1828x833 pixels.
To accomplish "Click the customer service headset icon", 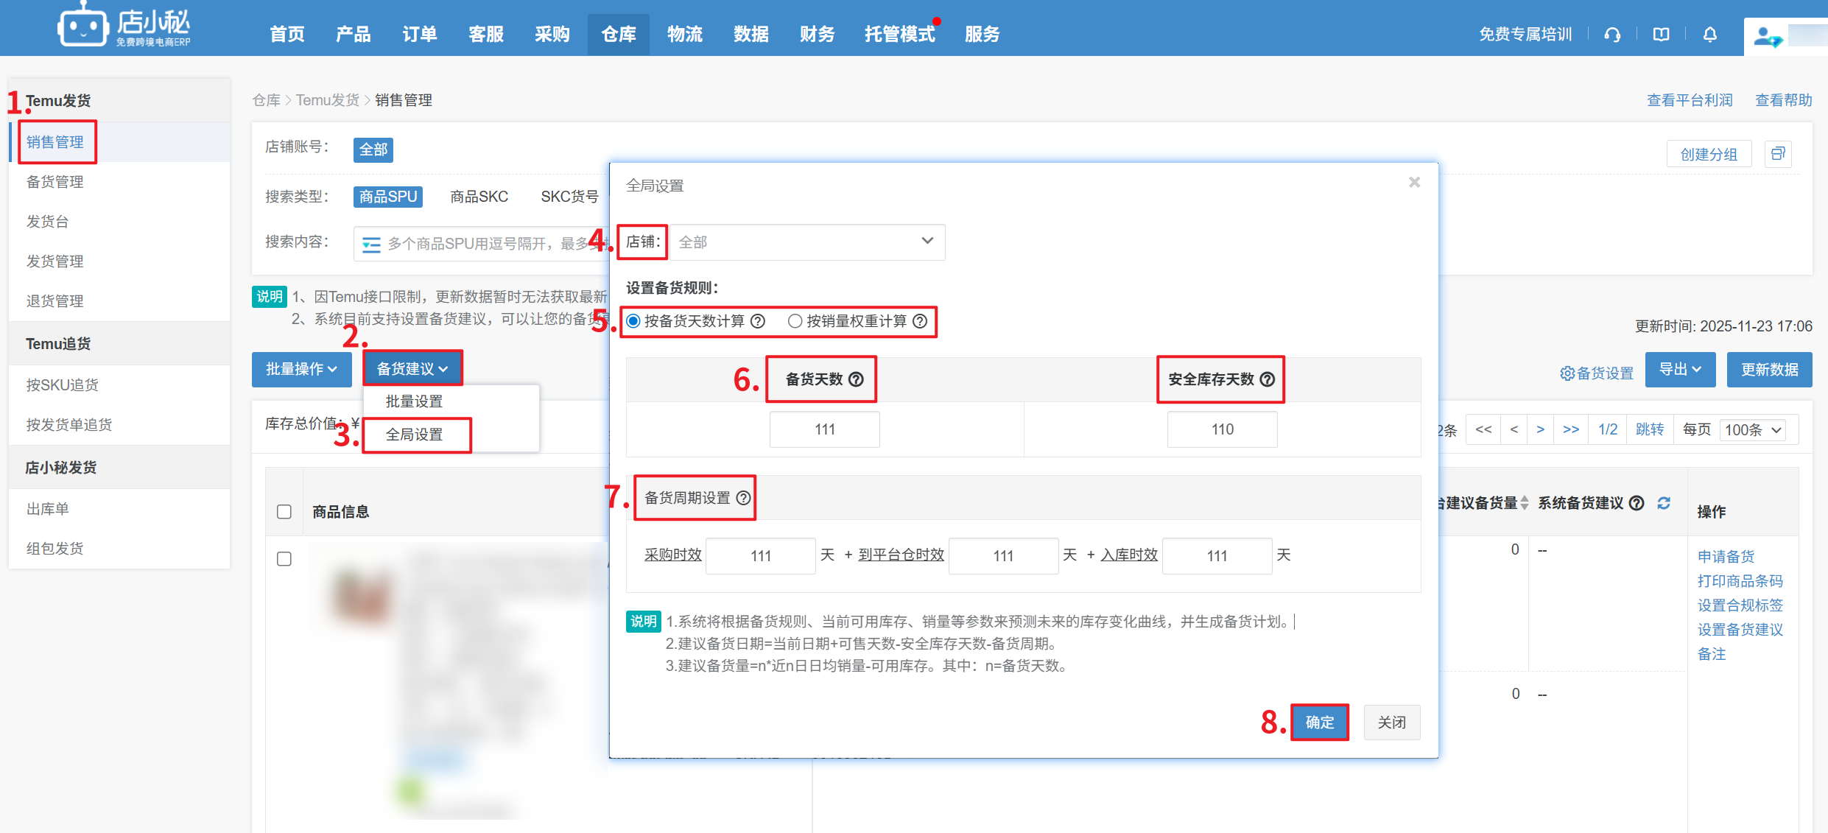I will (x=1612, y=35).
